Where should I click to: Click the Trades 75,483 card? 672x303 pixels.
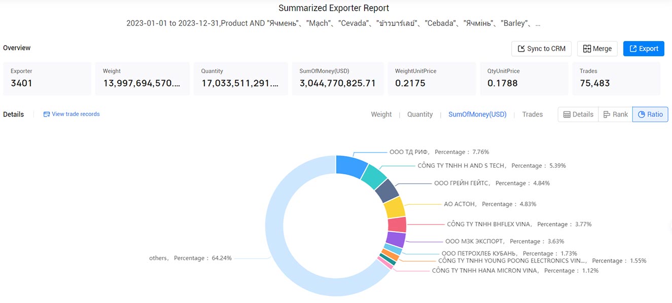(x=617, y=79)
